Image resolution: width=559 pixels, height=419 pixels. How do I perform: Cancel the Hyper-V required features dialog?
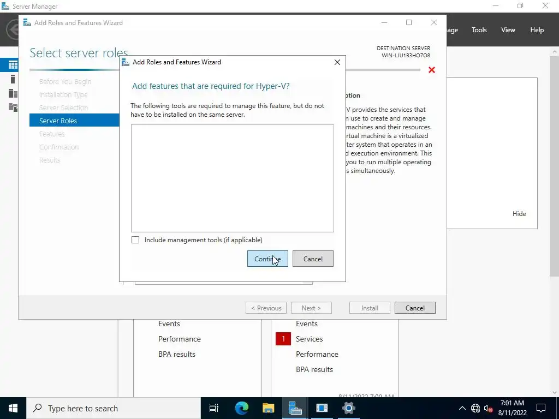pyautogui.click(x=313, y=259)
